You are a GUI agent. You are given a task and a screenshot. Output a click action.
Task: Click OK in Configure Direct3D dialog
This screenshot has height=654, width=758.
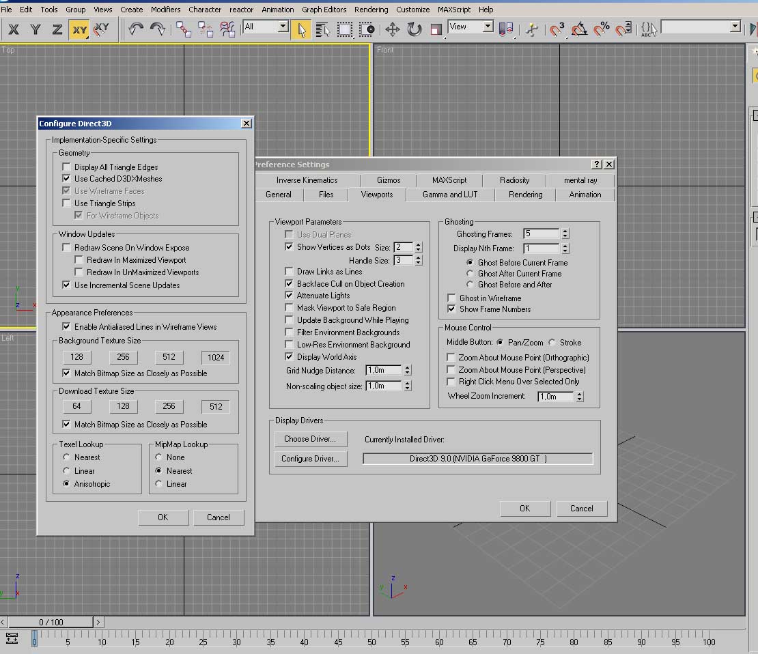point(163,517)
